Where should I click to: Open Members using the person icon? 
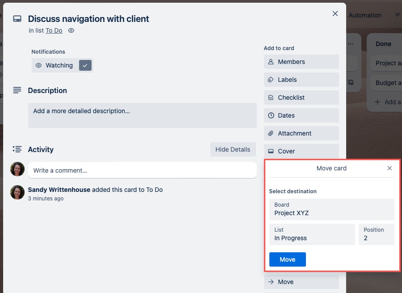(272, 62)
